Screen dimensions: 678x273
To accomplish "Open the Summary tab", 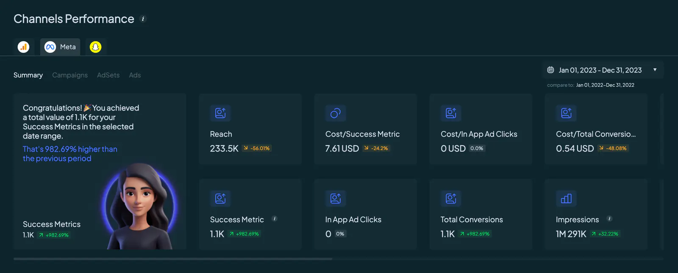I will (28, 75).
